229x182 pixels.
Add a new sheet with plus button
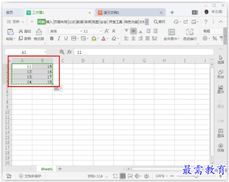pos(60,169)
